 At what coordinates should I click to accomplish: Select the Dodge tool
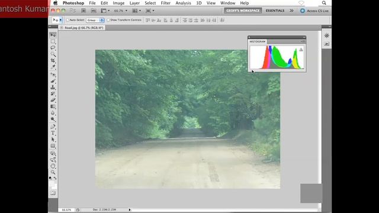[53, 119]
